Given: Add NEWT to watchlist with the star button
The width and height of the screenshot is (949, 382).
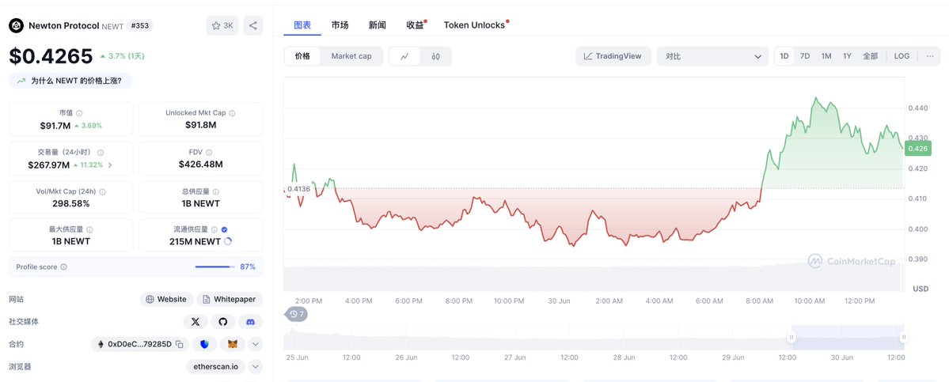Looking at the screenshot, I should point(222,25).
